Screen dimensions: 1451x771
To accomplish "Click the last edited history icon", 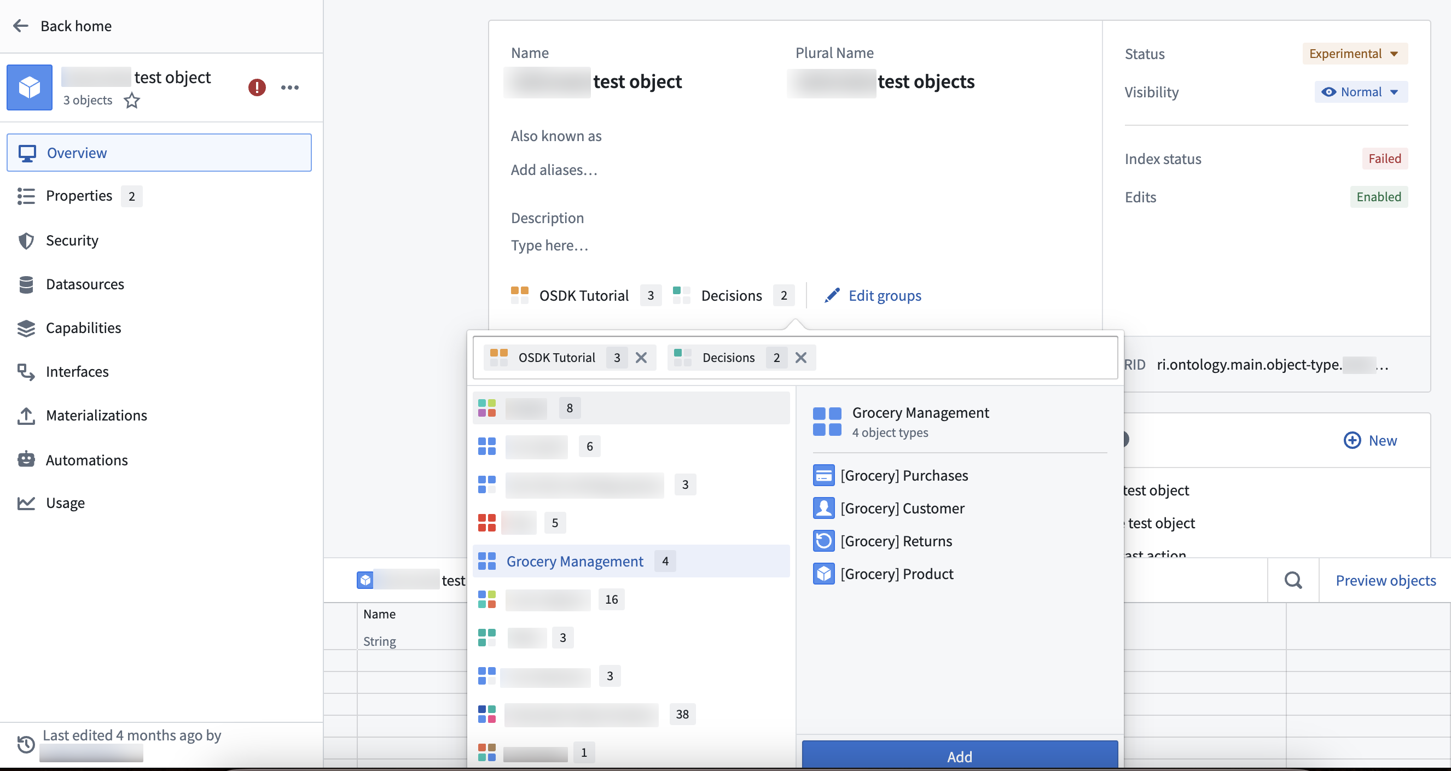I will pyautogui.click(x=26, y=744).
